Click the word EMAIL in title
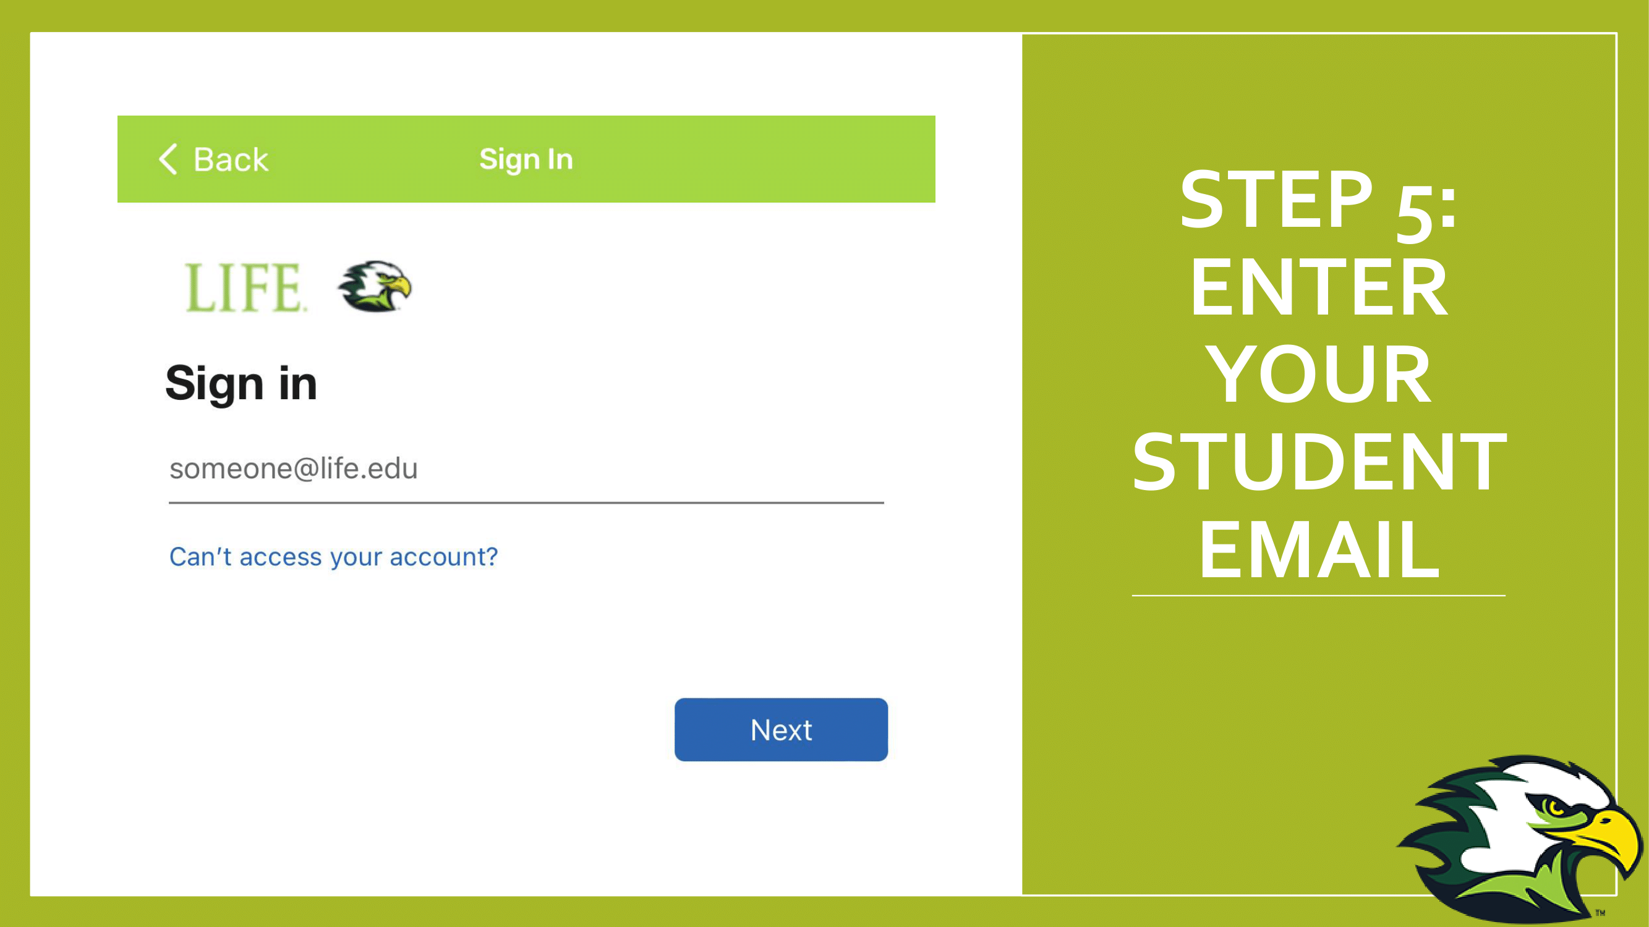 [1319, 550]
